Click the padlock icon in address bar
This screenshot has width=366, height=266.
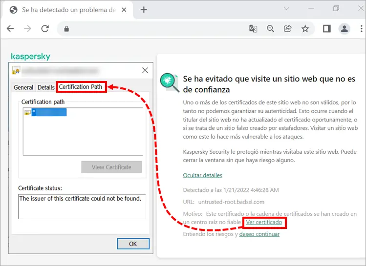66,29
